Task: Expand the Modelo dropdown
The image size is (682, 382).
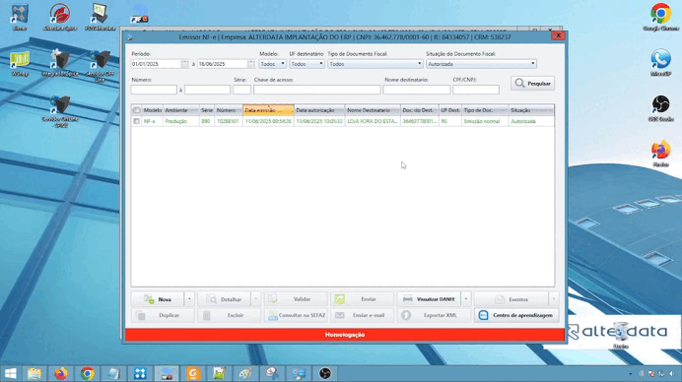Action: click(x=272, y=64)
